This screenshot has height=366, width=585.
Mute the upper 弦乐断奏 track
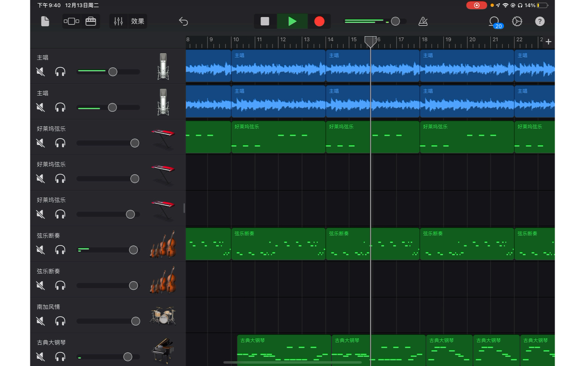(40, 250)
